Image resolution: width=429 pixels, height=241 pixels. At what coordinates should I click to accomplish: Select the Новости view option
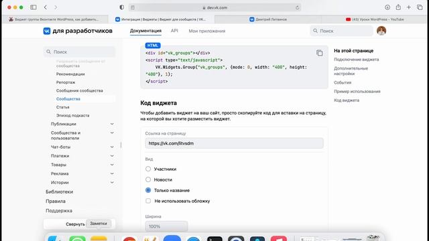[x=148, y=179]
